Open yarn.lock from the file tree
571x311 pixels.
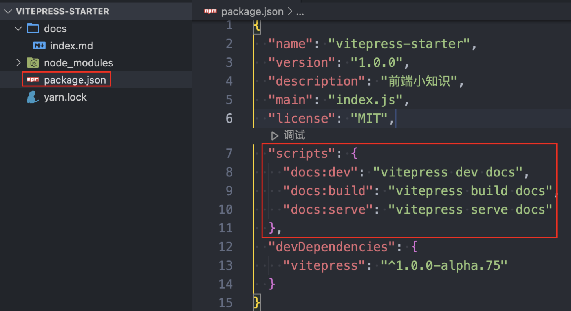(65, 97)
